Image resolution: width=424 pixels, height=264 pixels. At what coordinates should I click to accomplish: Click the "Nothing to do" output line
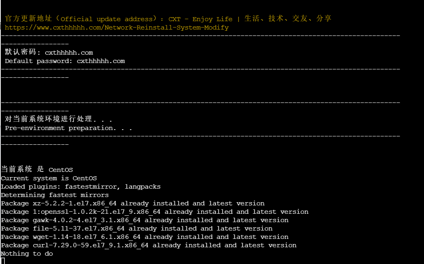click(x=27, y=254)
